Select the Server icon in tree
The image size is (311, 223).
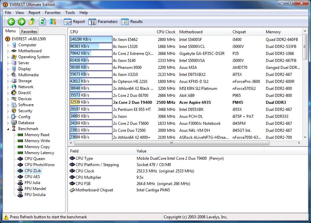[14, 63]
